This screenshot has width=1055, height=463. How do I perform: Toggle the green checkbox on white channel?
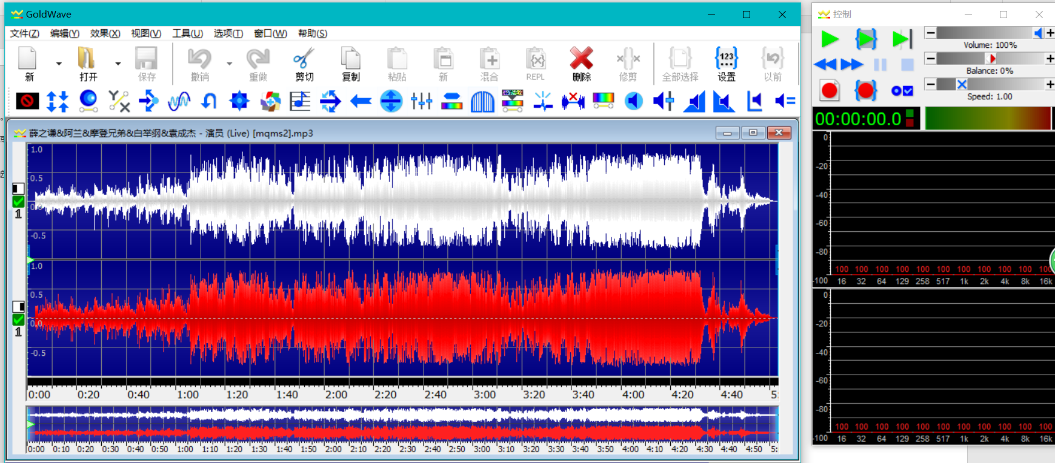click(18, 202)
